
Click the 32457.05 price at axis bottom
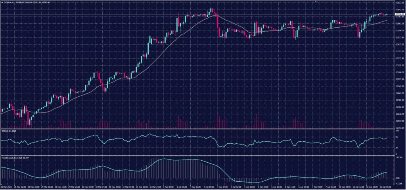[400, 128]
